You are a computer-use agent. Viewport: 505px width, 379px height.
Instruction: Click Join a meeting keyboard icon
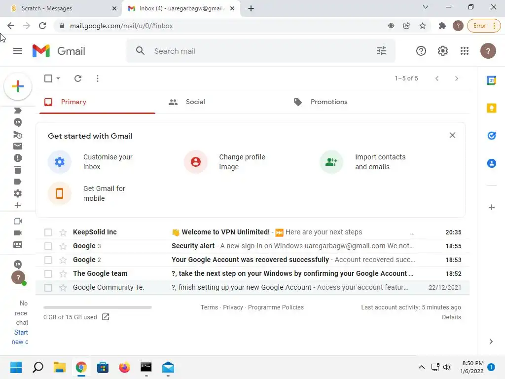(x=18, y=245)
